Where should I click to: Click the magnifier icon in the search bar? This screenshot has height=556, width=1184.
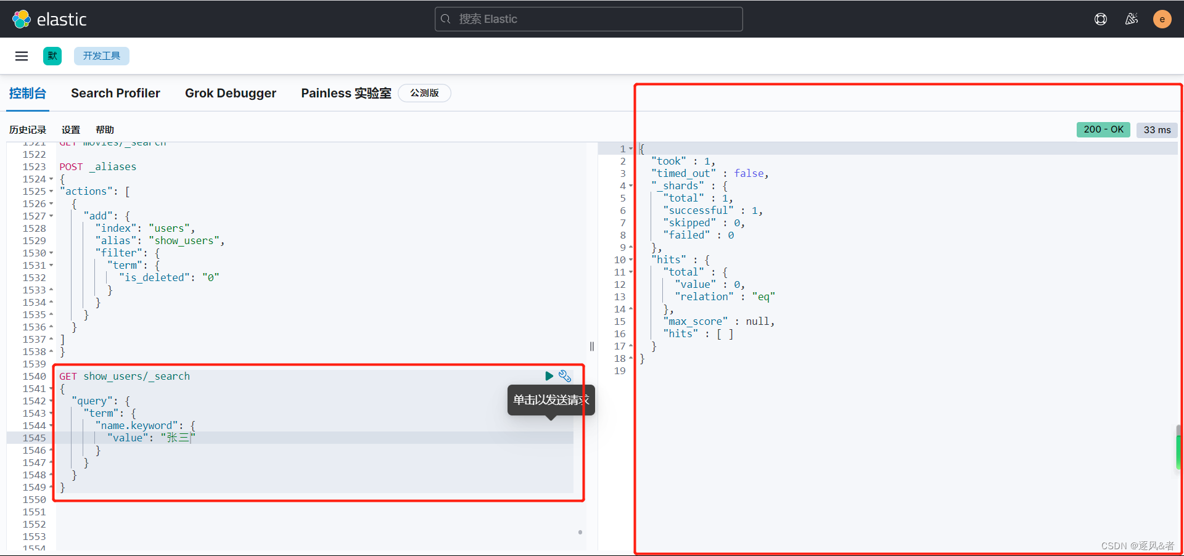pos(446,19)
